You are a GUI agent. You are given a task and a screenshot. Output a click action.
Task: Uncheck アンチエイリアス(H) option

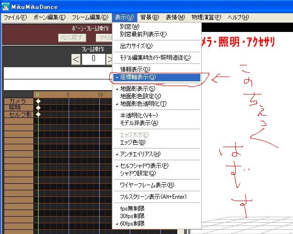tap(157, 154)
